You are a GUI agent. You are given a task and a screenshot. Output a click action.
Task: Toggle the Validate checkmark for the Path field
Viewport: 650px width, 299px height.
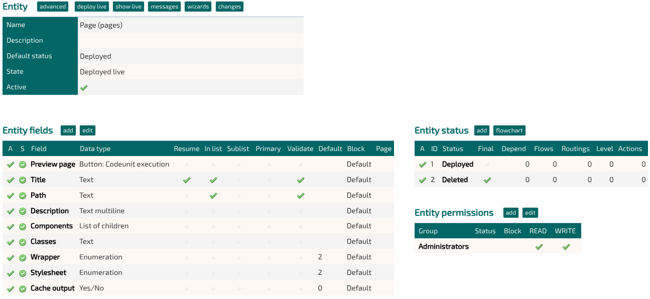[301, 196]
